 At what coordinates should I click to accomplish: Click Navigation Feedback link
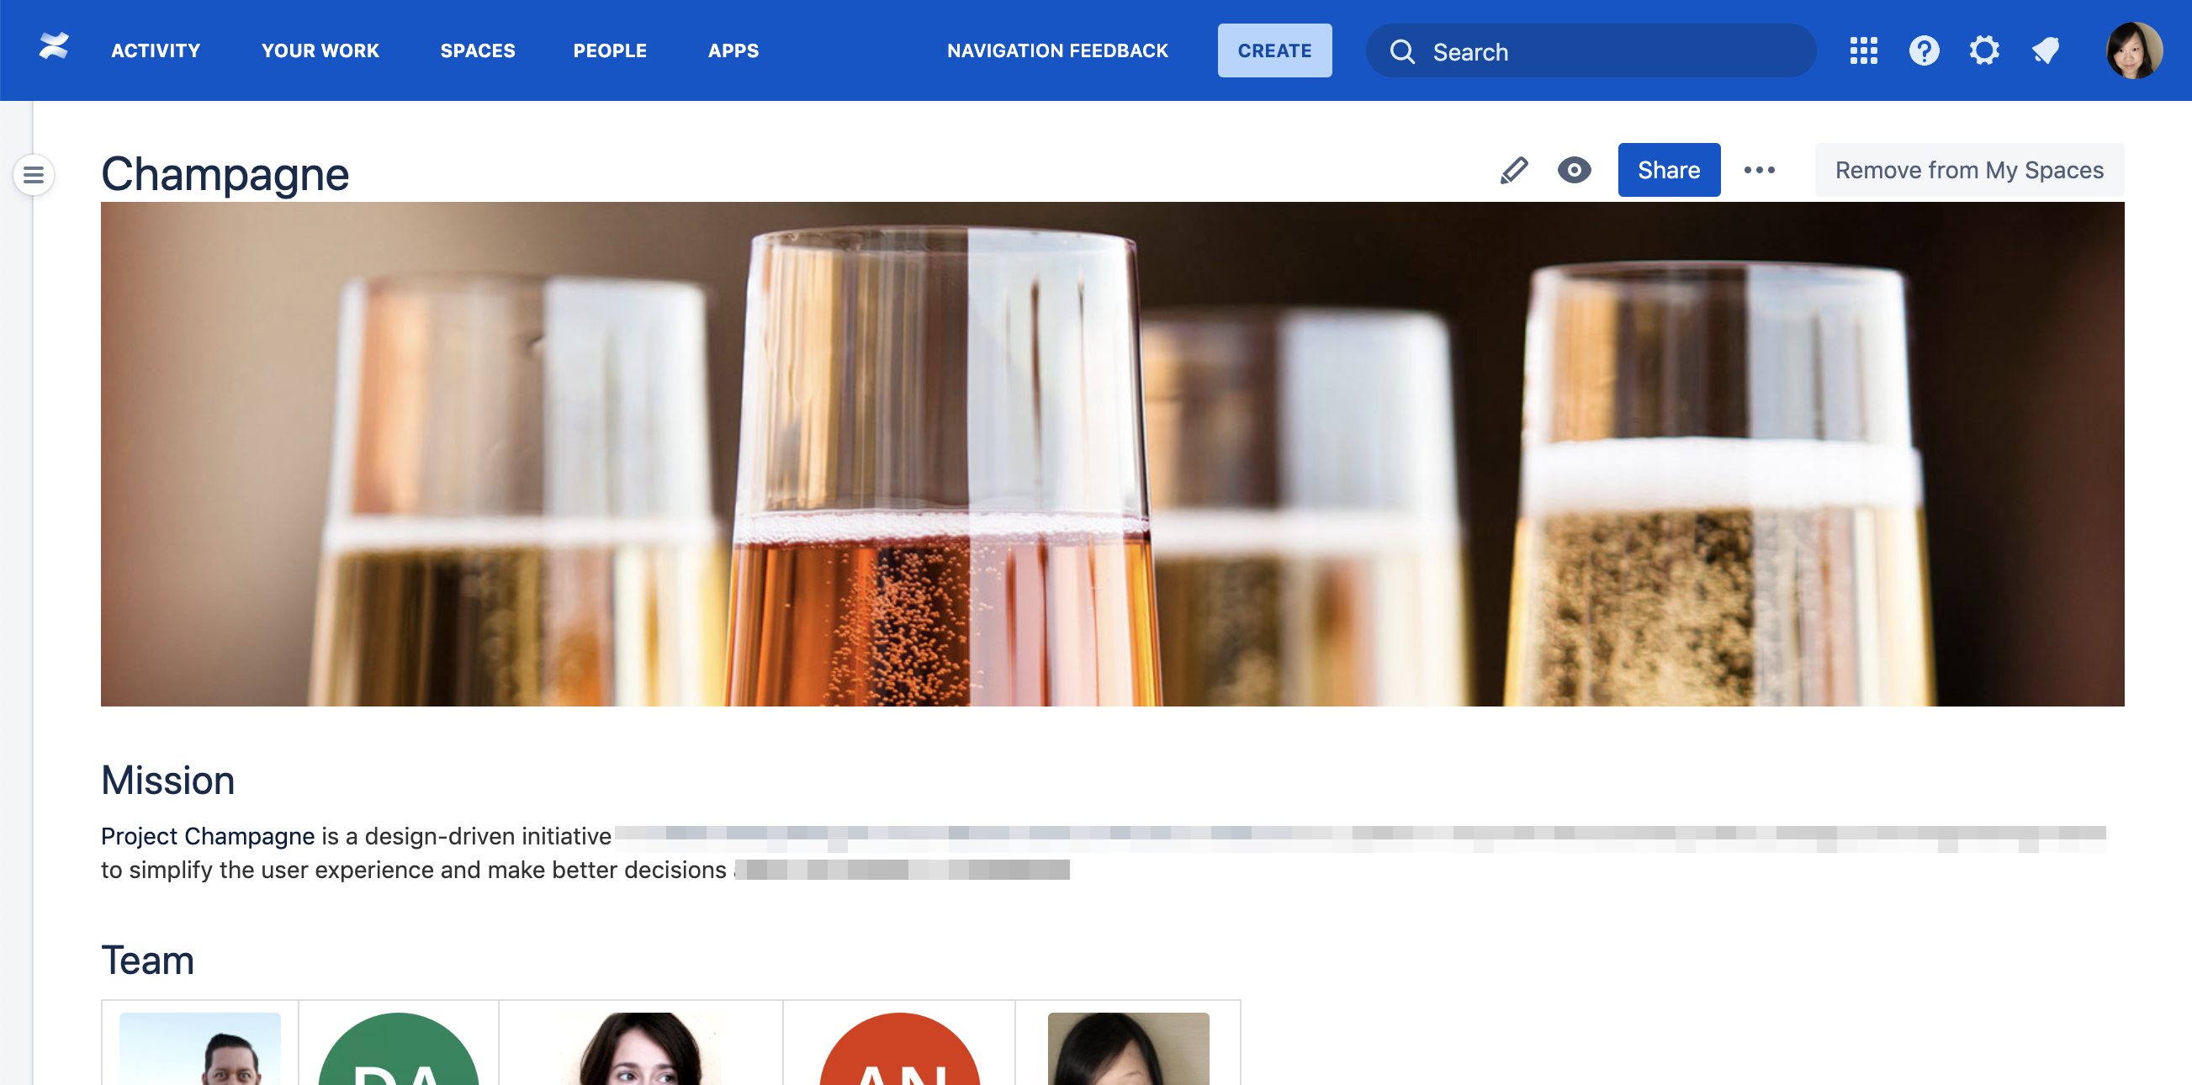[x=1056, y=51]
